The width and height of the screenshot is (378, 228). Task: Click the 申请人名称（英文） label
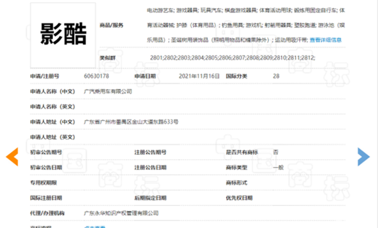click(52, 107)
